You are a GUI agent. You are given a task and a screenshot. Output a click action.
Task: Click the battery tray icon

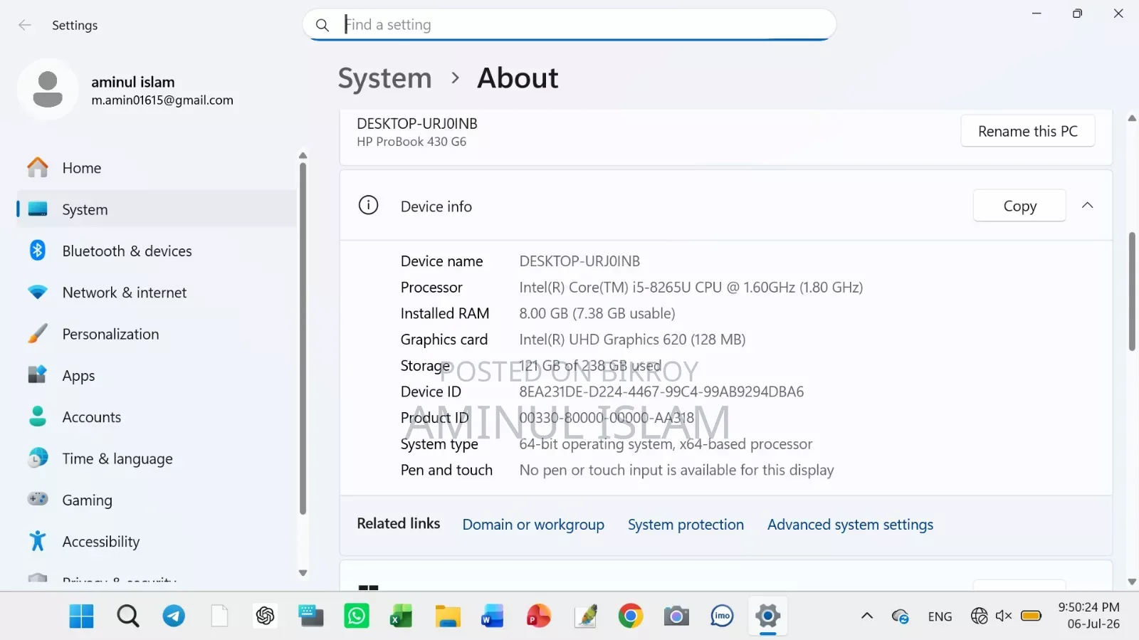(x=1031, y=616)
